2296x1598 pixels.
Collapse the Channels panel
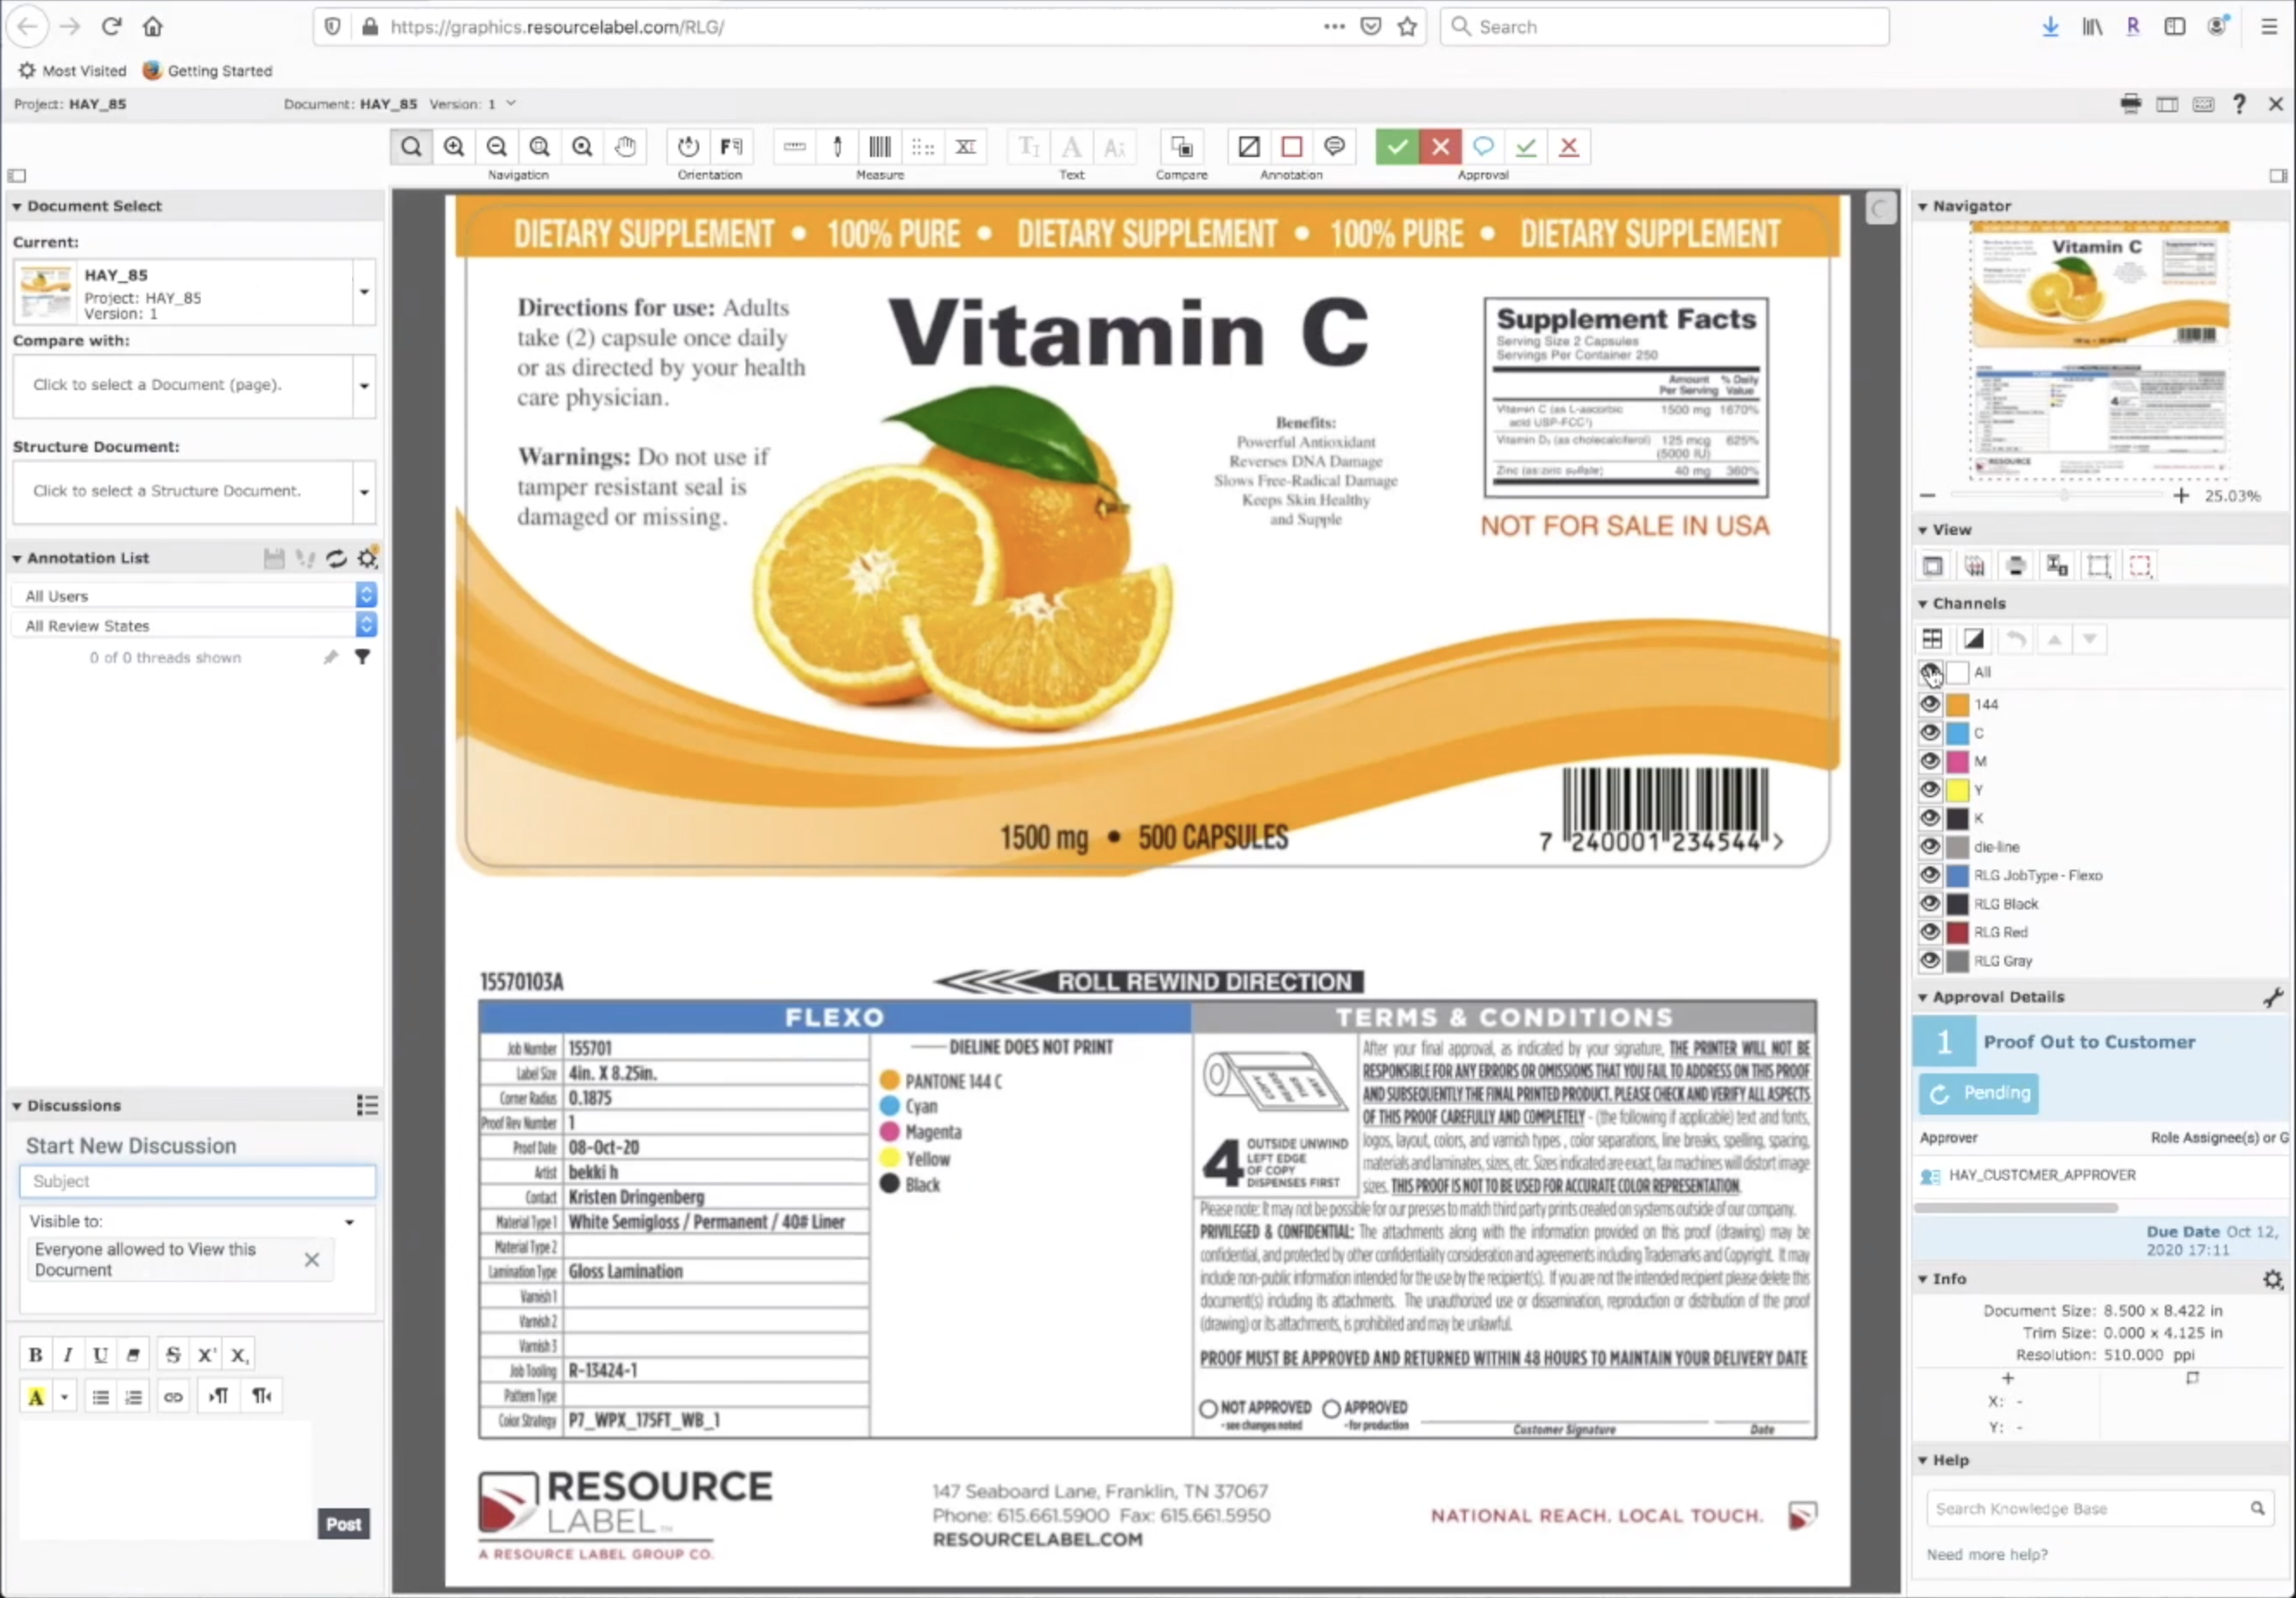point(1922,604)
